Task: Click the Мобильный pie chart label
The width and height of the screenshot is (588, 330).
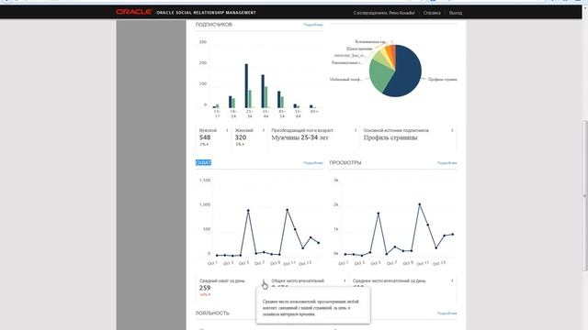Action: click(345, 80)
